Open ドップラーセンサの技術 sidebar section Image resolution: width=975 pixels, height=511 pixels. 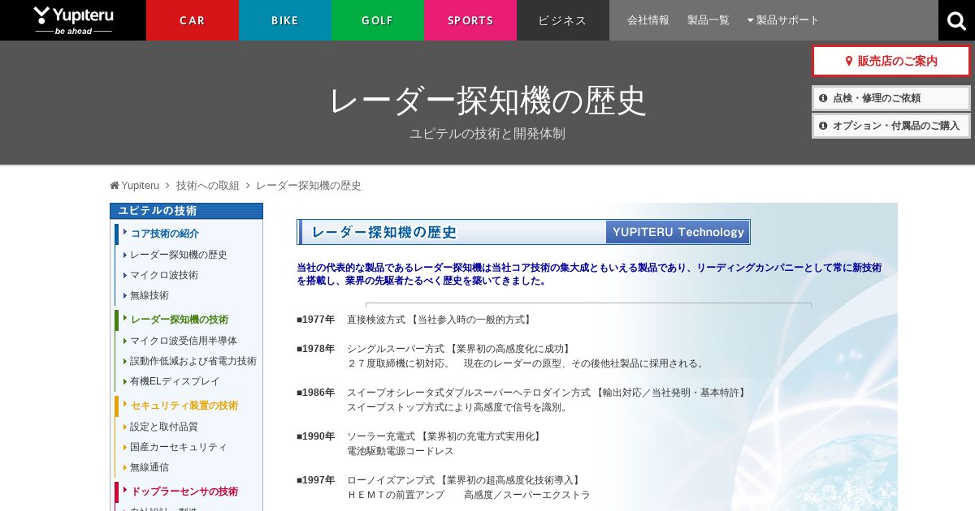point(184,492)
